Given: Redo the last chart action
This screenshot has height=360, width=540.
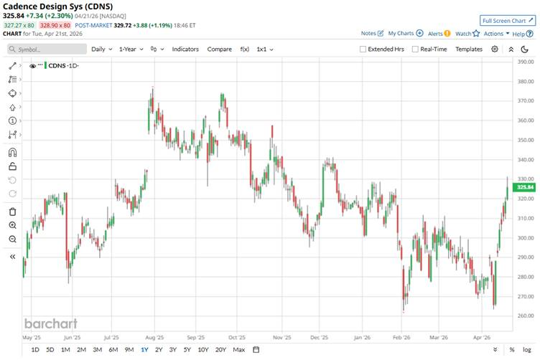Looking at the screenshot, I should pos(12,194).
